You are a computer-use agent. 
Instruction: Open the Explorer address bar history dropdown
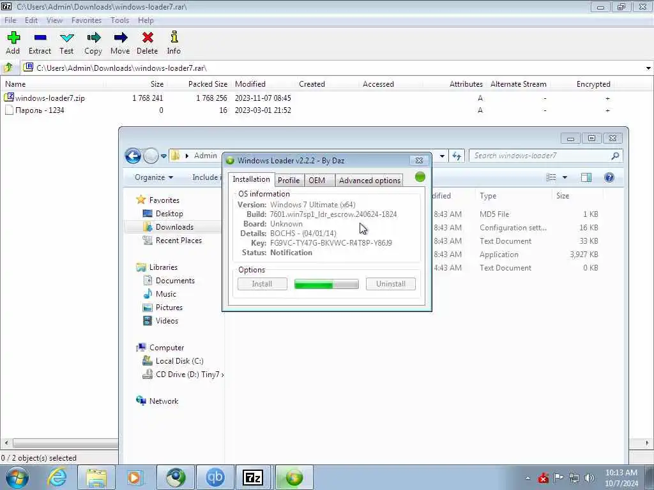coord(442,156)
